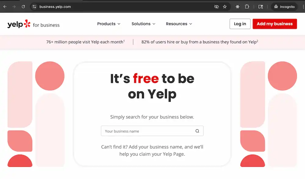Click the eye-slash tracking protection icon
Viewport: 305px width, 179px height.
coord(217,6)
